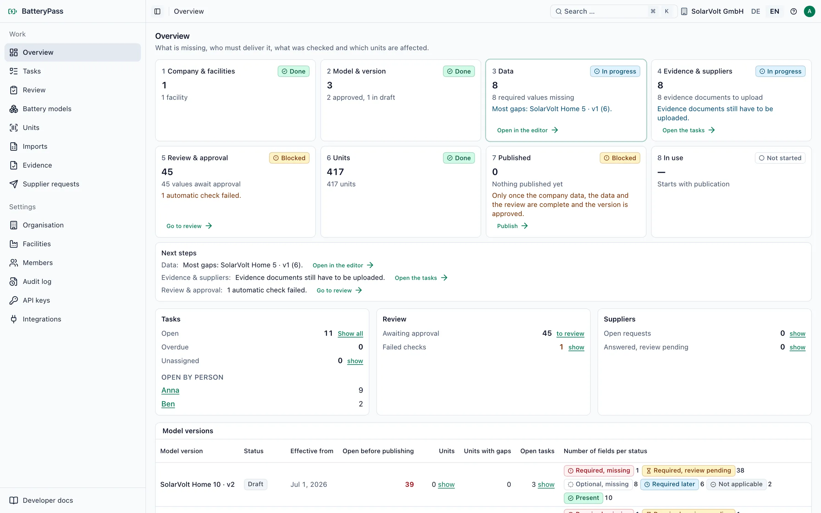This screenshot has width=821, height=513.
Task: Open Tasks from the sidebar
Action: pyautogui.click(x=73, y=71)
